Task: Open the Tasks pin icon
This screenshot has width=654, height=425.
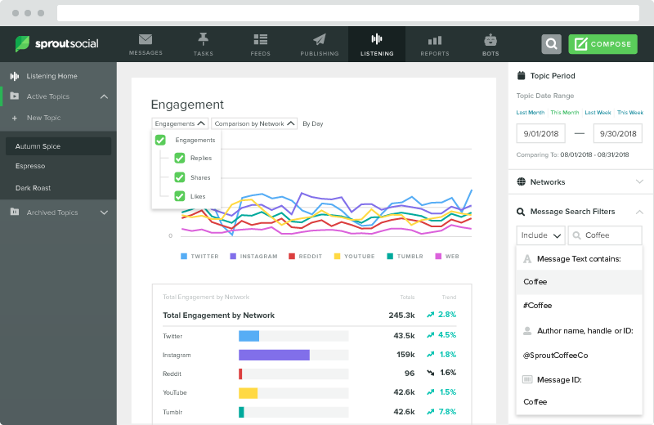Action: point(203,39)
